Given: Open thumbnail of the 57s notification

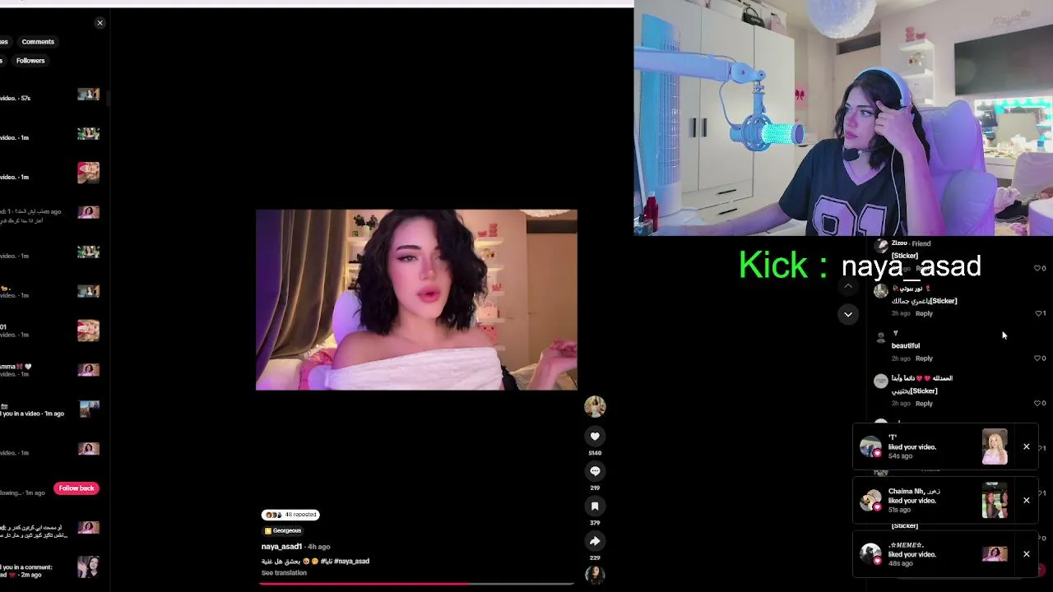Looking at the screenshot, I should pyautogui.click(x=88, y=95).
